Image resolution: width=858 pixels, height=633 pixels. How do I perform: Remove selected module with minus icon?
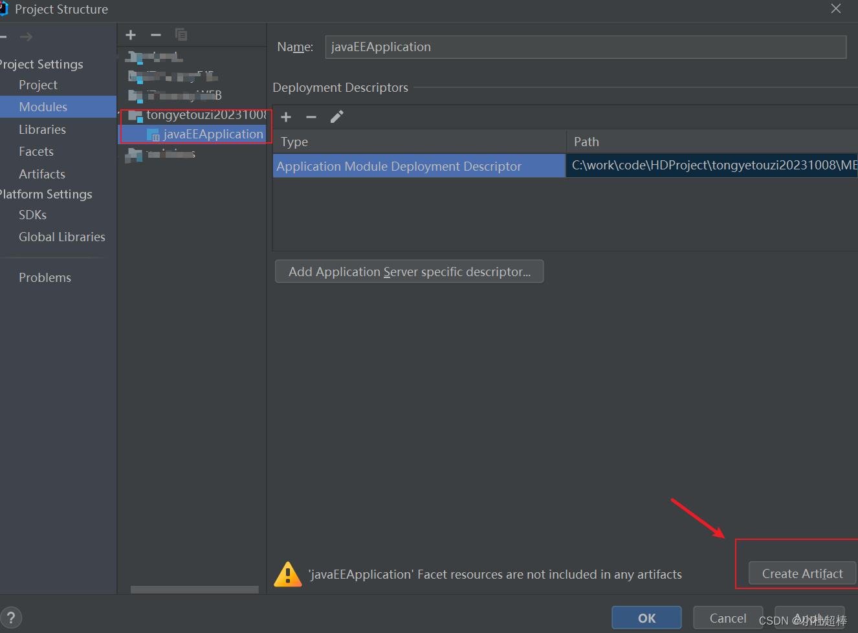156,35
